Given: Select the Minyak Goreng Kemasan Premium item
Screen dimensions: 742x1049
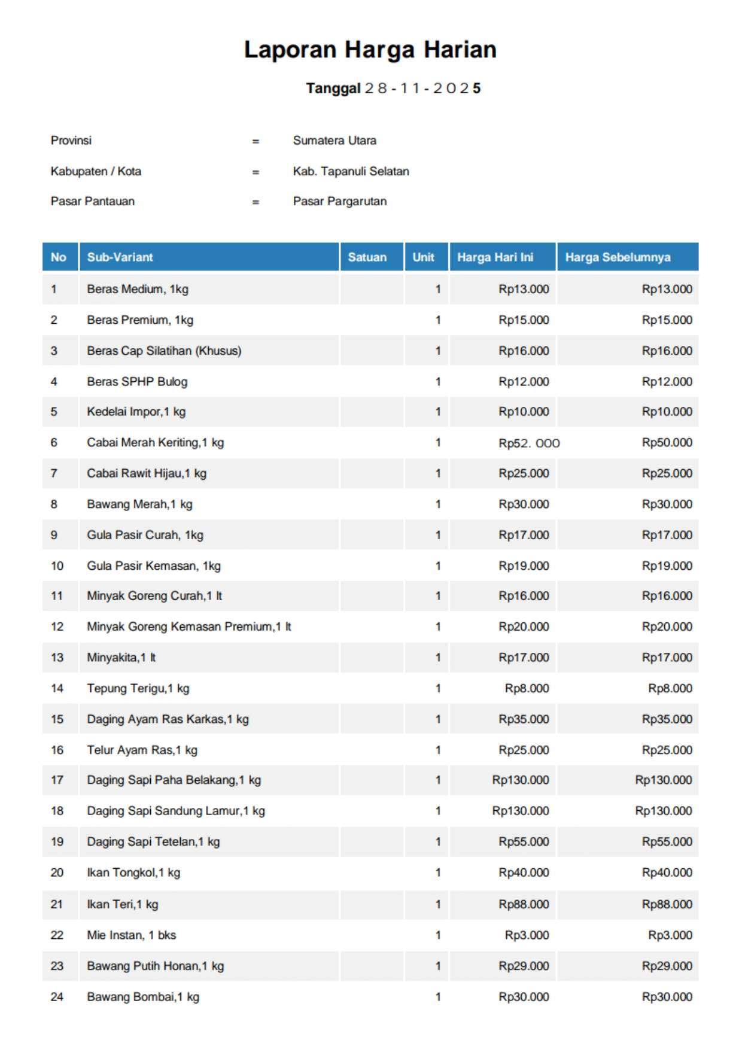Looking at the screenshot, I should tap(188, 627).
